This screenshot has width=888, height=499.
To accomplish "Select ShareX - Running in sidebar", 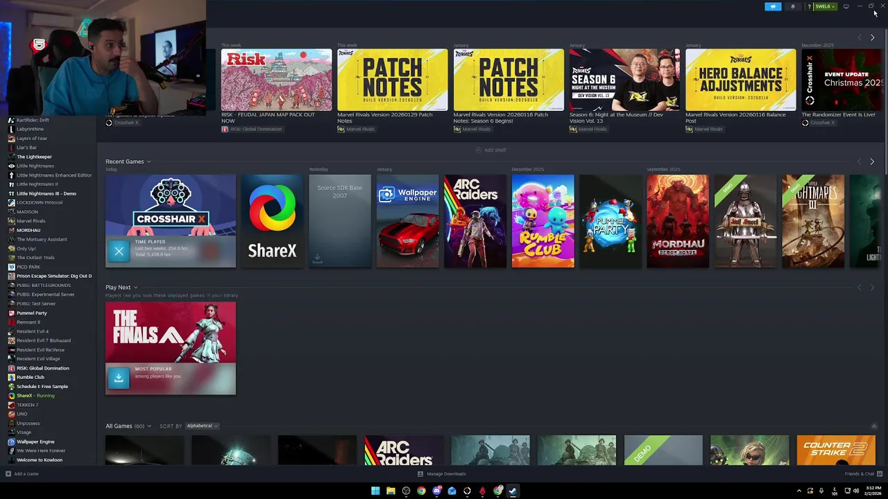I will 35,395.
